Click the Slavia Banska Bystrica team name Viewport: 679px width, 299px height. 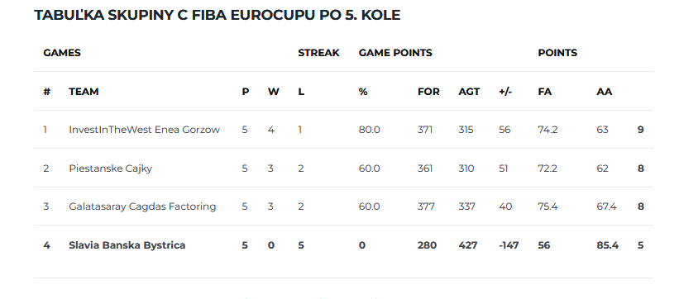[x=127, y=245]
